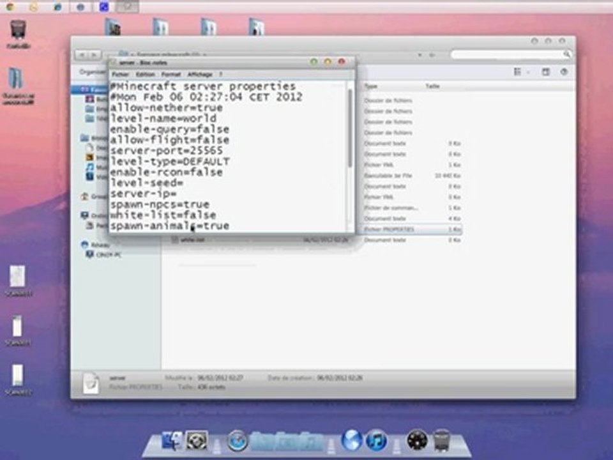Click the 'level-name=world' line in Notepad

(163, 119)
